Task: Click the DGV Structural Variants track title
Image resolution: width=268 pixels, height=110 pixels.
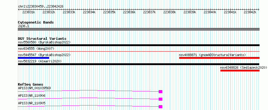Action: coord(42,39)
